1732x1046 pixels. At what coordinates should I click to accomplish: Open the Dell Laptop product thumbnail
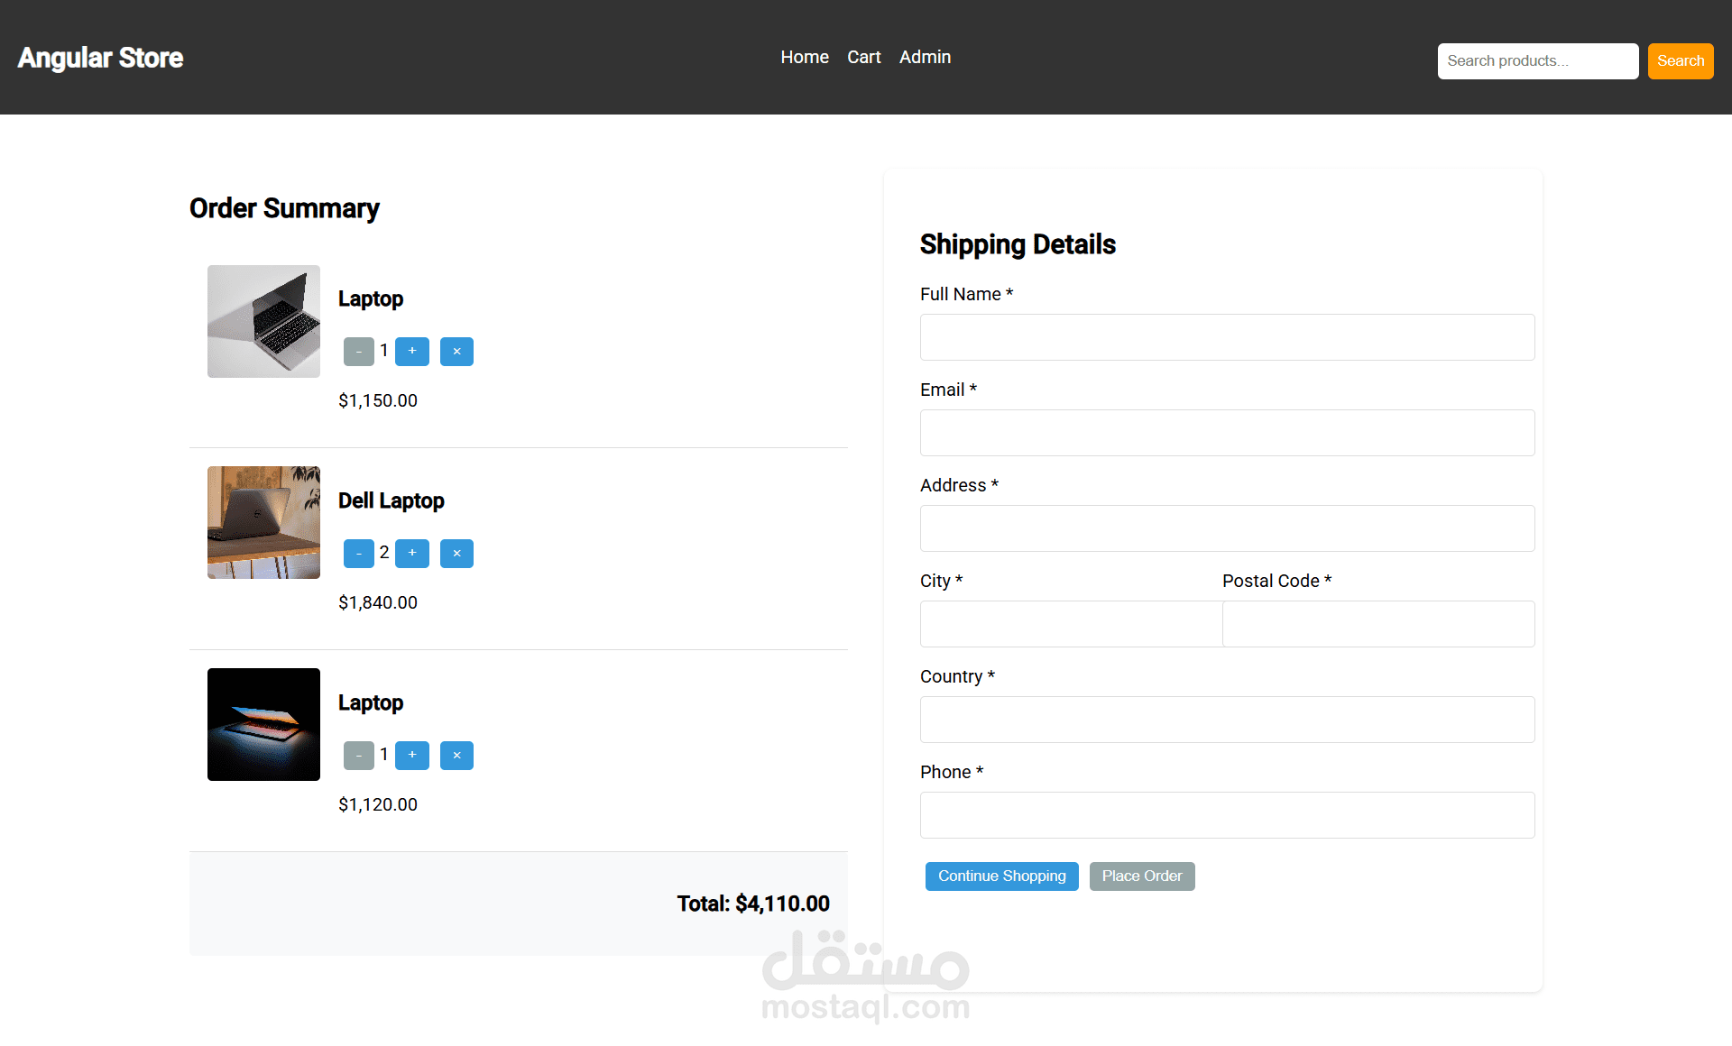point(263,522)
